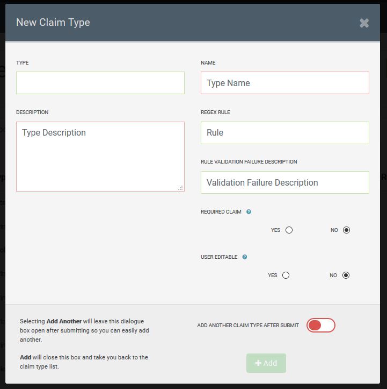Open the Required Claim help icon
This screenshot has width=387, height=389.
pos(249,211)
